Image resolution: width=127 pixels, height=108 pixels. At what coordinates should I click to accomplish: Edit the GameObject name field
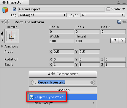tap(61, 9)
